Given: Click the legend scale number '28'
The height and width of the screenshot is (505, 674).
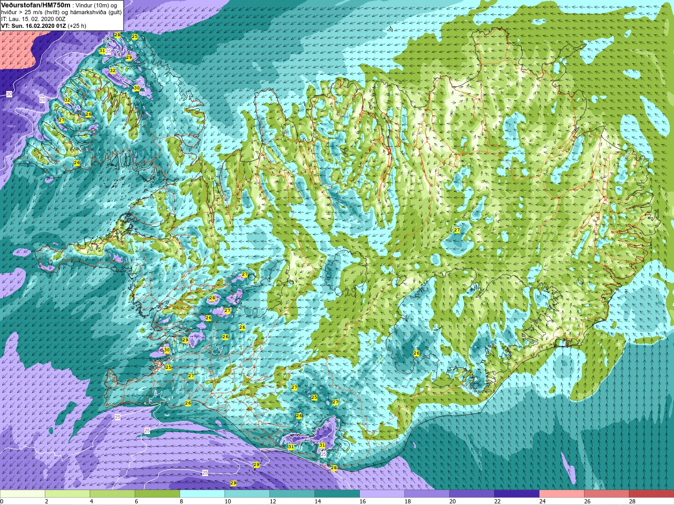Looking at the screenshot, I should [x=632, y=501].
